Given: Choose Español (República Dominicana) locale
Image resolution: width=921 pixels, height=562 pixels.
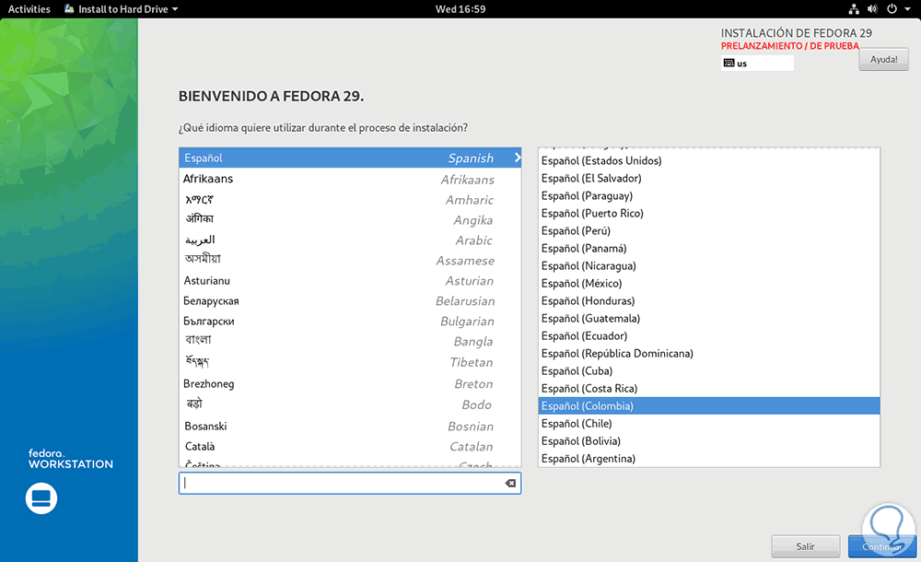Looking at the screenshot, I should [x=709, y=353].
